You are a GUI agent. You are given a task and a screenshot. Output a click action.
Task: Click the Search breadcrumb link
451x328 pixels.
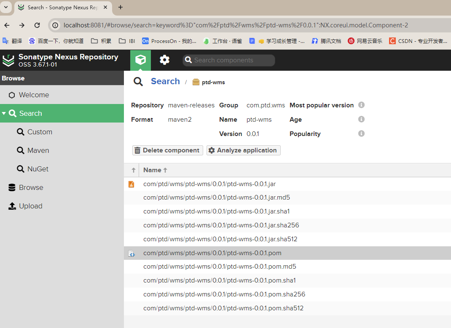tap(165, 82)
